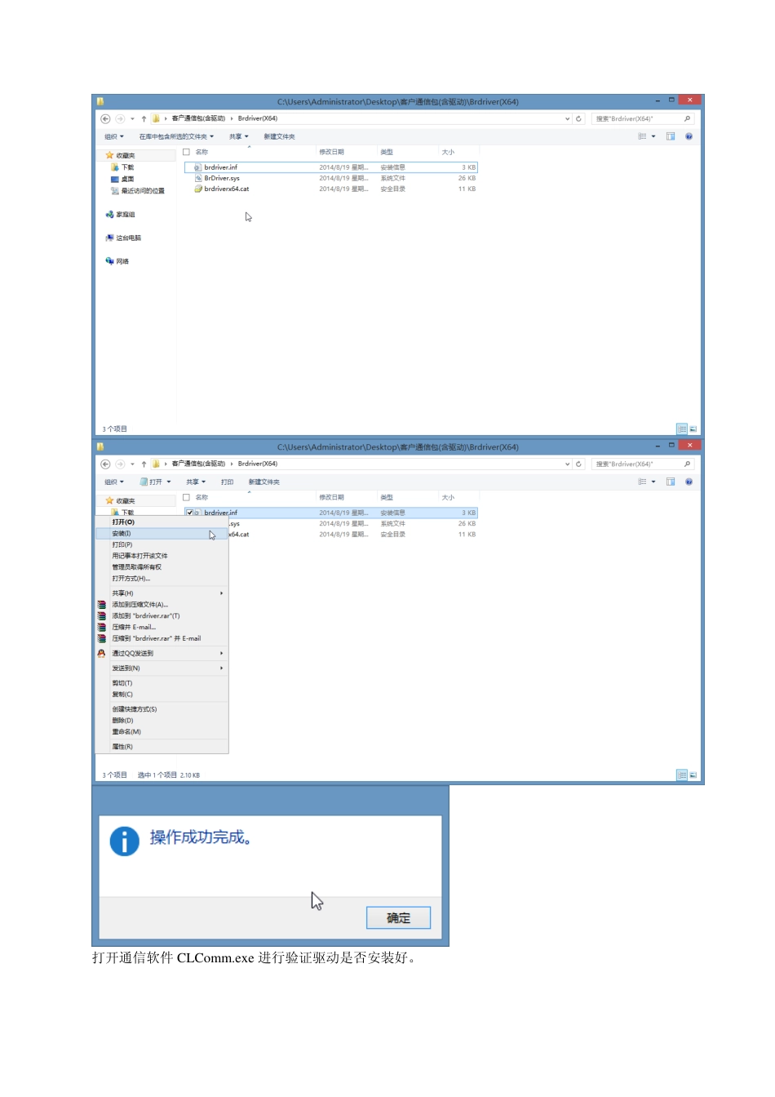Refresh the address bar in window without context menu

[578, 118]
